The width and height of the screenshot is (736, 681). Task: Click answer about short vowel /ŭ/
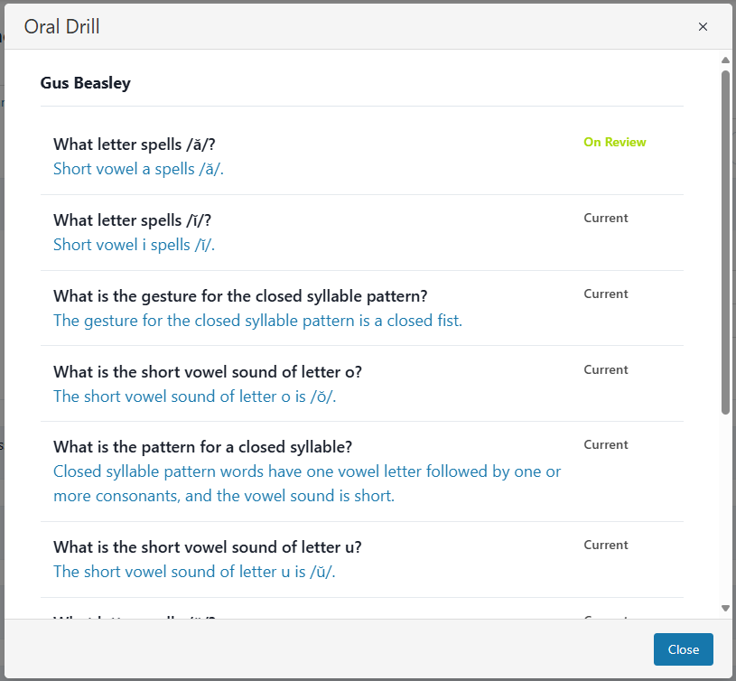pos(194,572)
